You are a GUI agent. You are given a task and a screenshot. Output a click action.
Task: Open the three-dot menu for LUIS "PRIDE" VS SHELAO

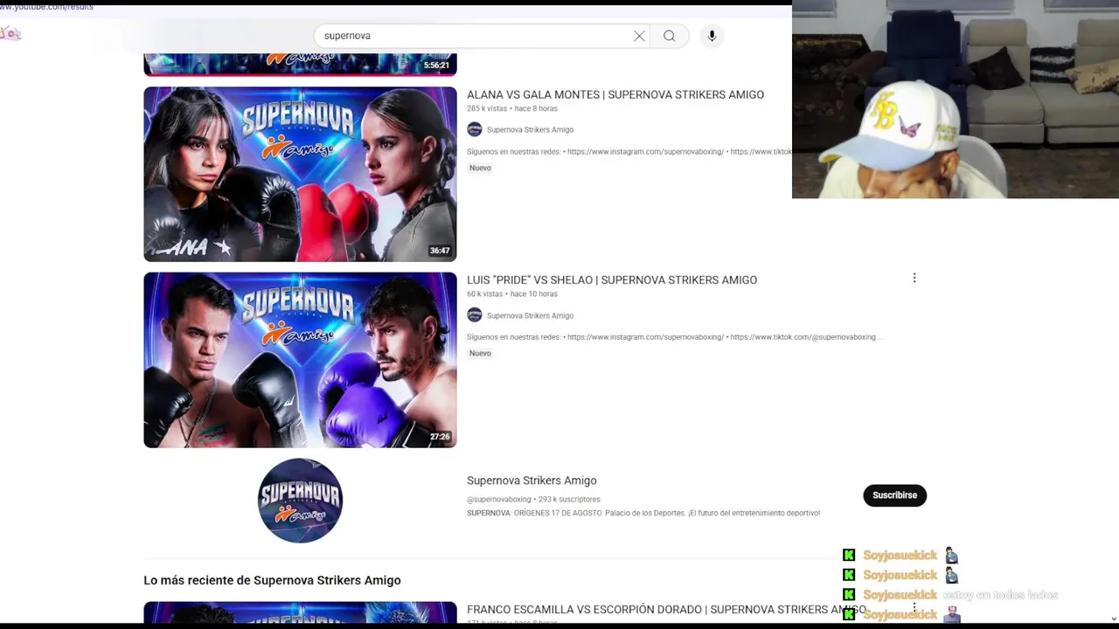(x=914, y=278)
